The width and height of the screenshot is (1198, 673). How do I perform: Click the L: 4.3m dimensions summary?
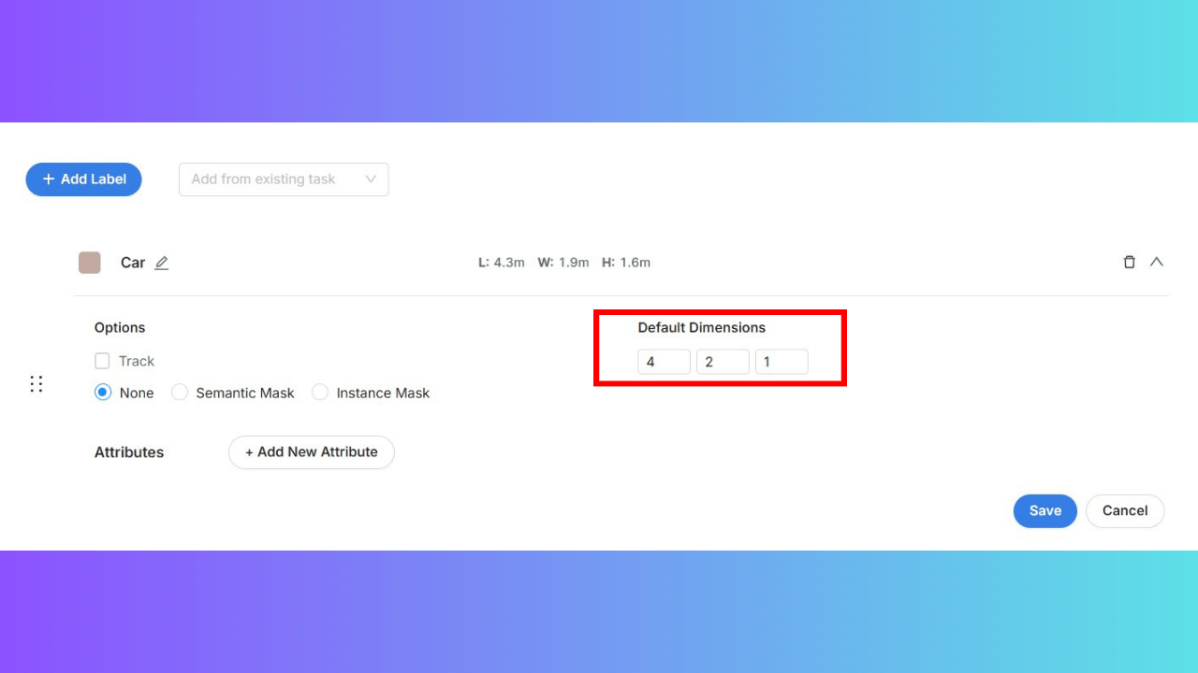[x=502, y=263]
